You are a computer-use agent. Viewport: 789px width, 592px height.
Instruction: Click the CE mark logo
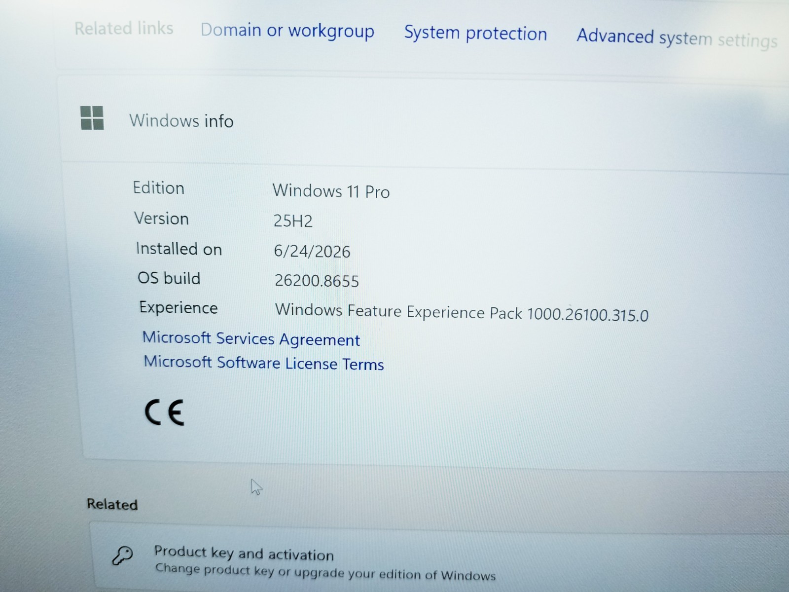click(x=164, y=412)
